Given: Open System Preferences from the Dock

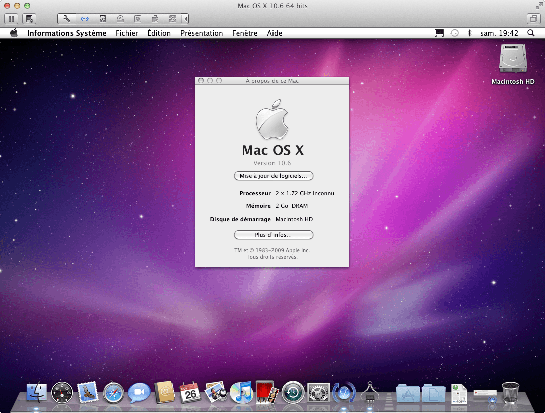Looking at the screenshot, I should [318, 393].
